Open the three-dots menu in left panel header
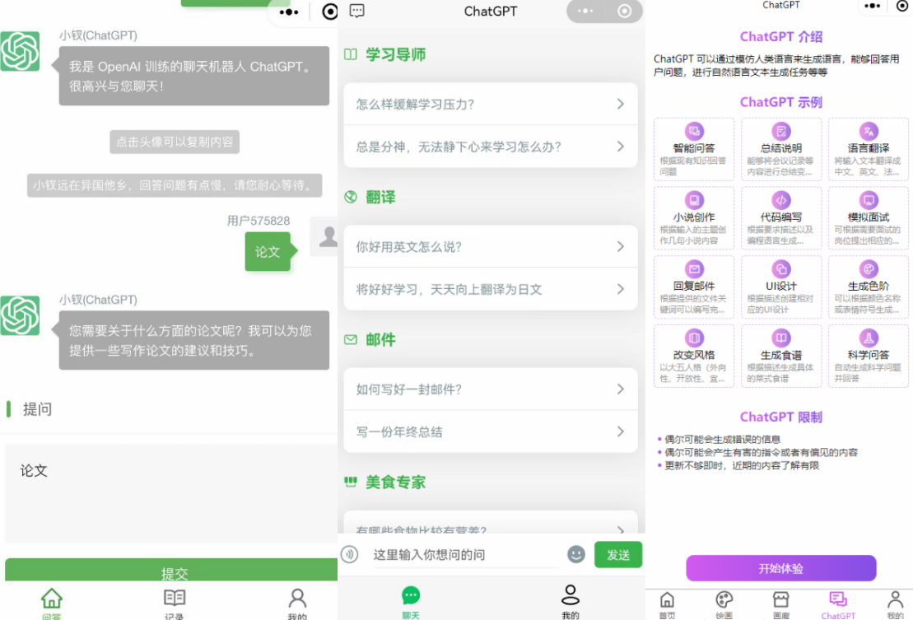This screenshot has height=620, width=913. pyautogui.click(x=289, y=12)
